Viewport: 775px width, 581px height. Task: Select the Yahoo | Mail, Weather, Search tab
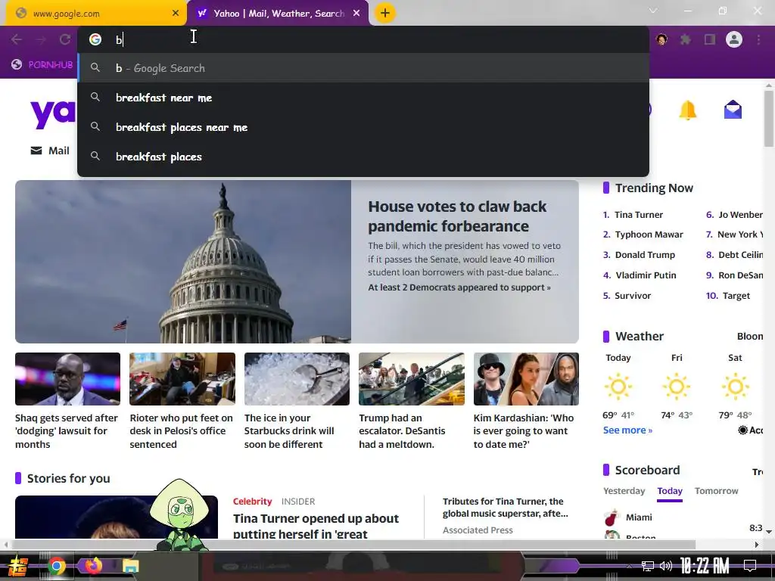pos(278,14)
